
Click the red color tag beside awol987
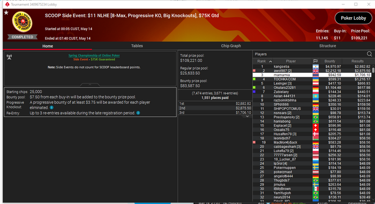[254, 71]
